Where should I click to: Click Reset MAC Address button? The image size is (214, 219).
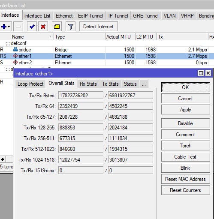186,179
